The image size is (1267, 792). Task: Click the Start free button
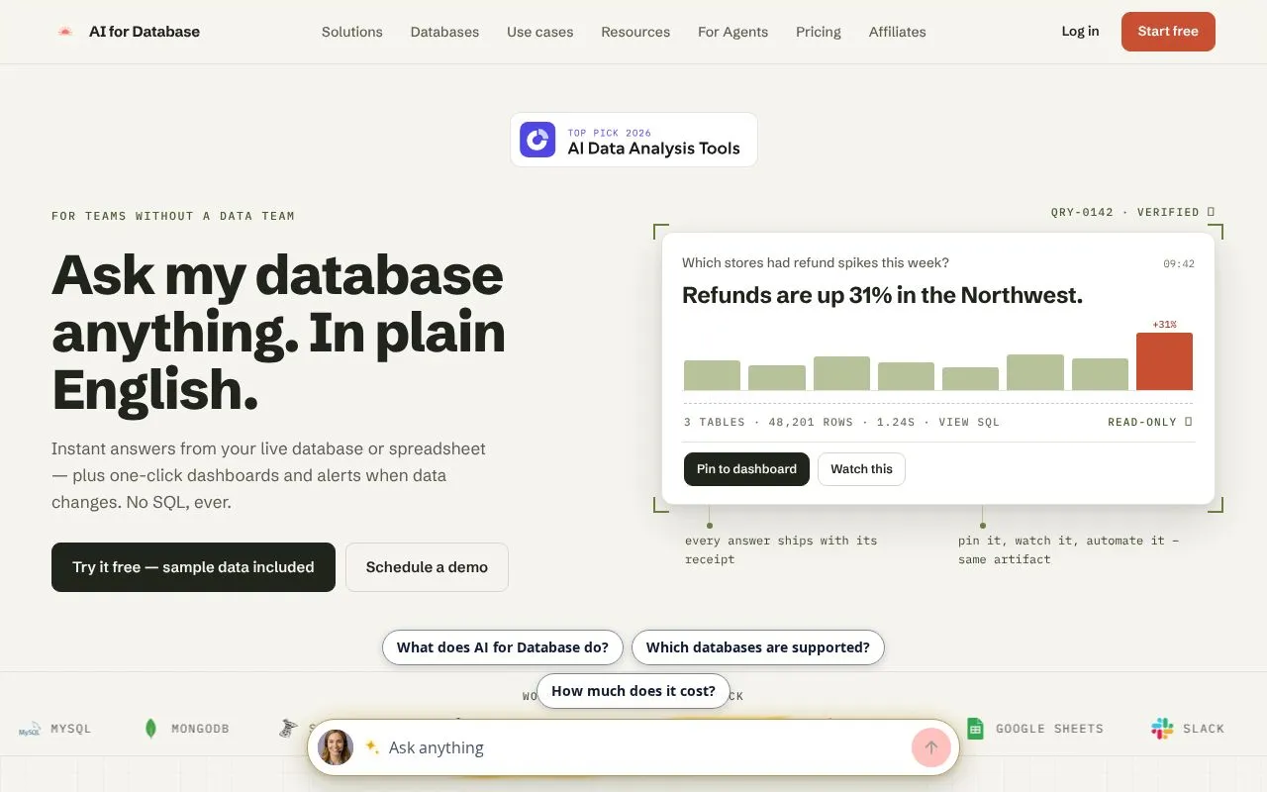1168,32
